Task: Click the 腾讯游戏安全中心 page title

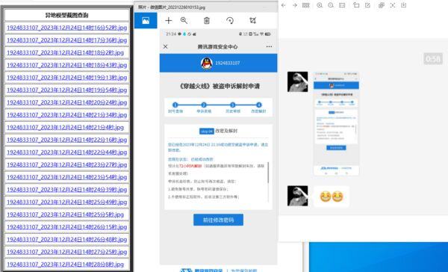Action: [x=218, y=46]
